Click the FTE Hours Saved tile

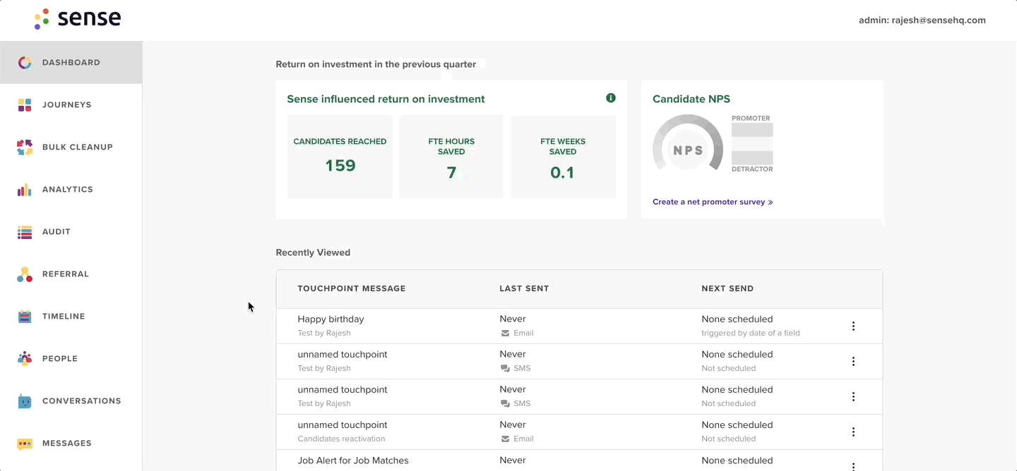coord(451,157)
